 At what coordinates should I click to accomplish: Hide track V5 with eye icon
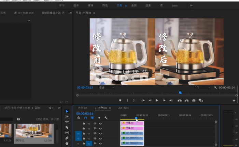click(x=100, y=124)
